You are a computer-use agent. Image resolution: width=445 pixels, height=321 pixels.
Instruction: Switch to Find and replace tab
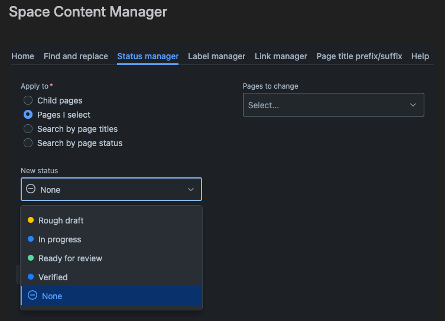76,56
